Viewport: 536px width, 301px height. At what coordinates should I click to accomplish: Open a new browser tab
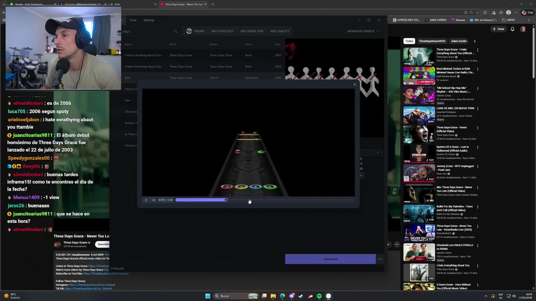point(213,4)
